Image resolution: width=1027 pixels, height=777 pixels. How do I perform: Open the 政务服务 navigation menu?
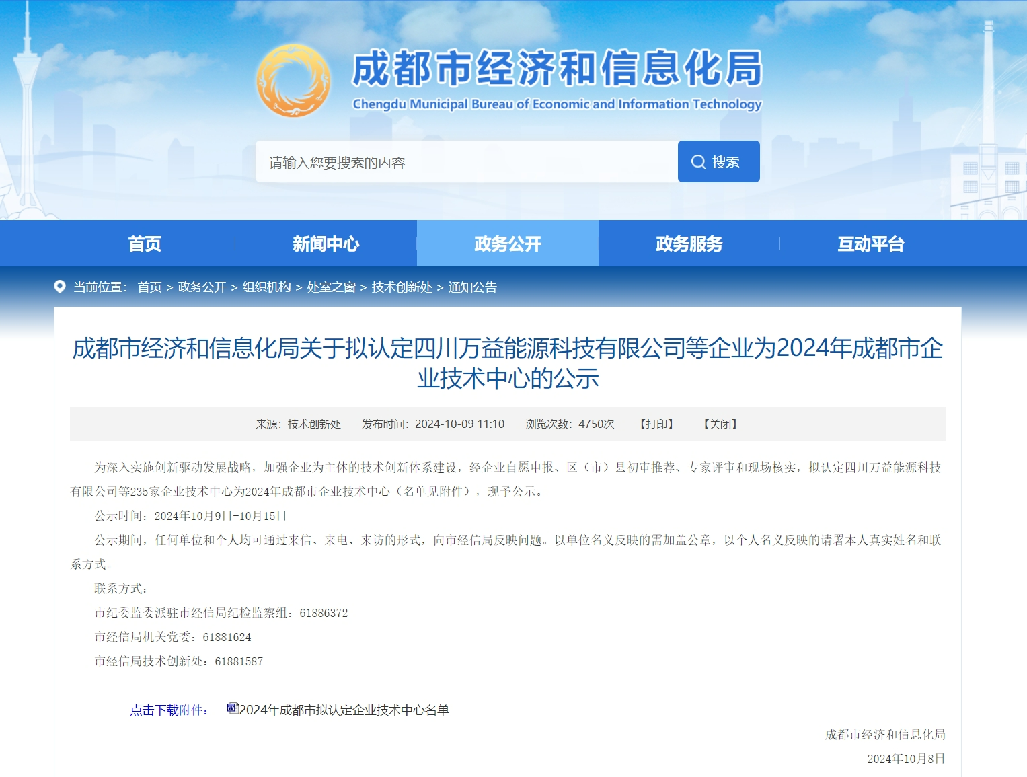[x=689, y=244]
